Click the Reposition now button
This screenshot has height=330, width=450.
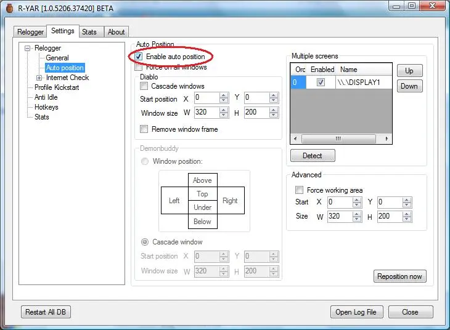[x=399, y=276]
